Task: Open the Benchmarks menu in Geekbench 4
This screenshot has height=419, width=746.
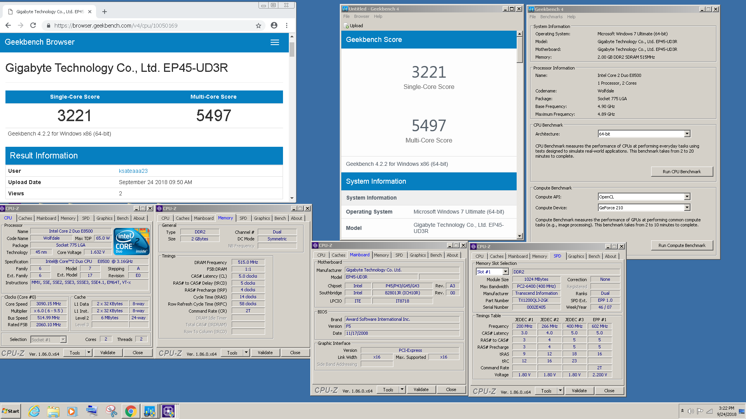Action: click(551, 17)
